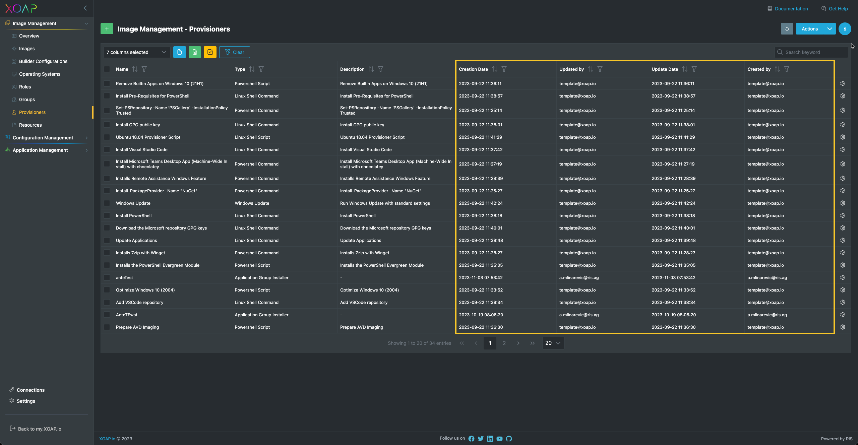Select checkbox for Install Visual Studio Code

pos(107,149)
